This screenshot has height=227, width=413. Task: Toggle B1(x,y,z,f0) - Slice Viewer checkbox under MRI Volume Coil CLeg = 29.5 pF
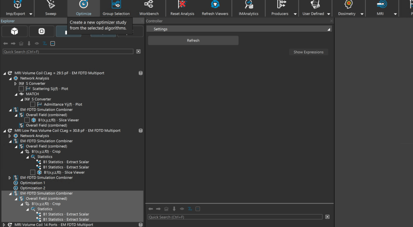coord(27,120)
